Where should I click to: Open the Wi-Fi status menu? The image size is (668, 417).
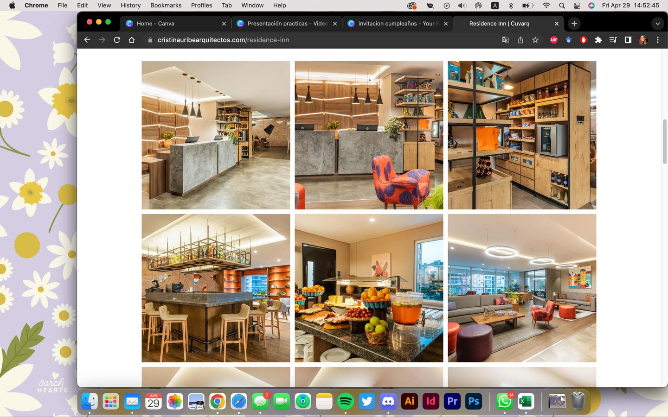tap(546, 6)
